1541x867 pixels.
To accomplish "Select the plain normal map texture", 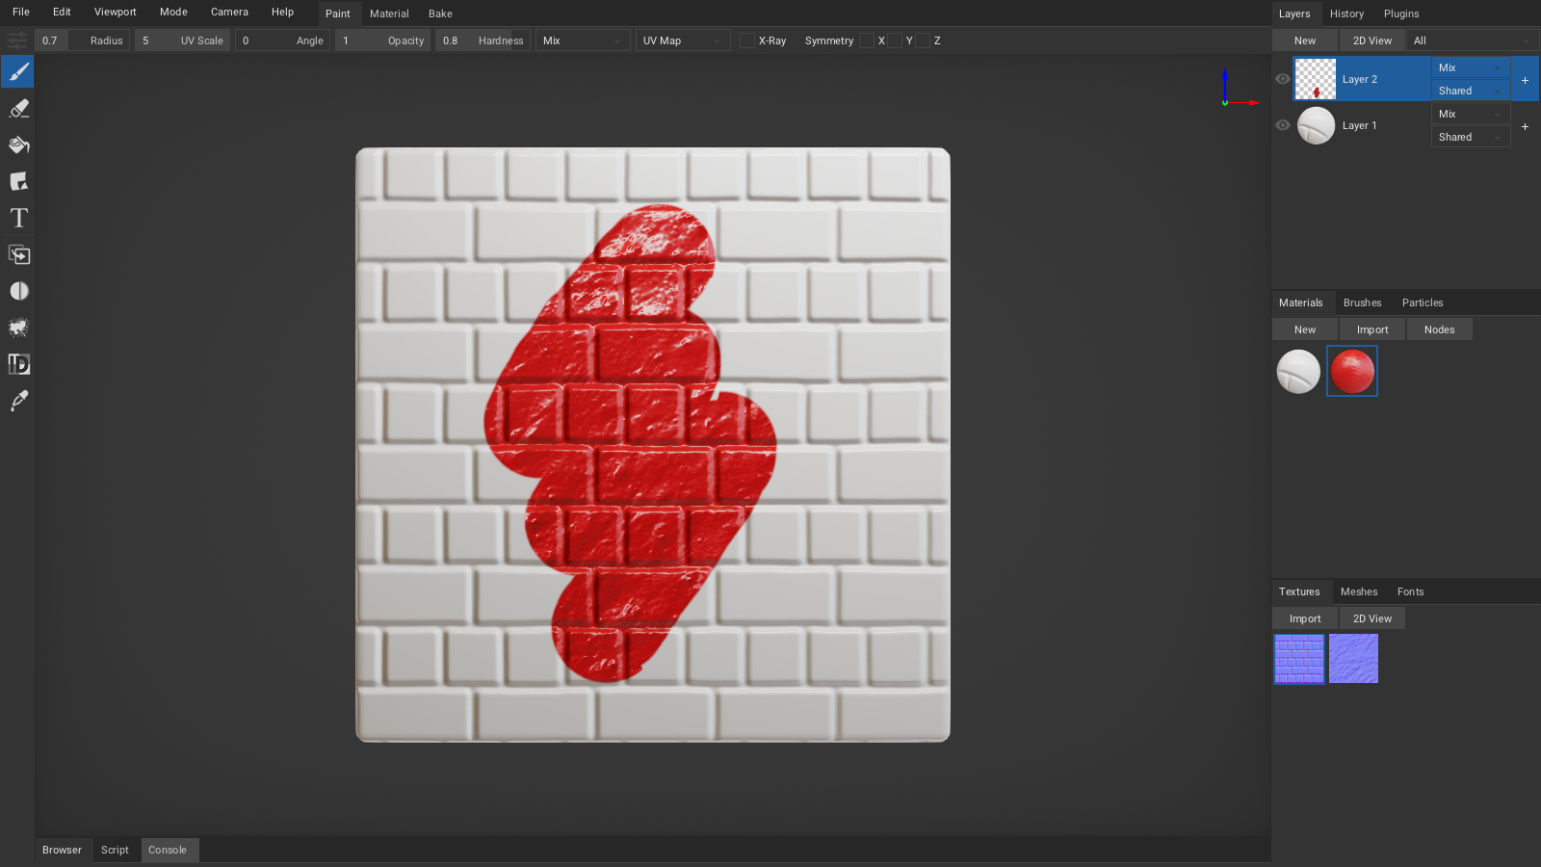I will click(x=1353, y=659).
